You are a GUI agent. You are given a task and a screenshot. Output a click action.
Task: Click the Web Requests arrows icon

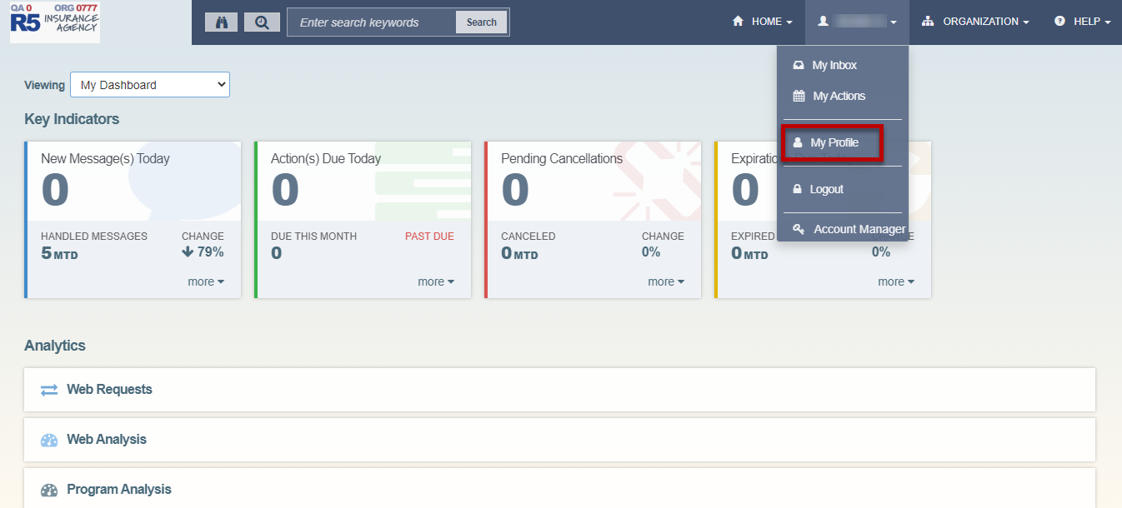[x=49, y=390]
